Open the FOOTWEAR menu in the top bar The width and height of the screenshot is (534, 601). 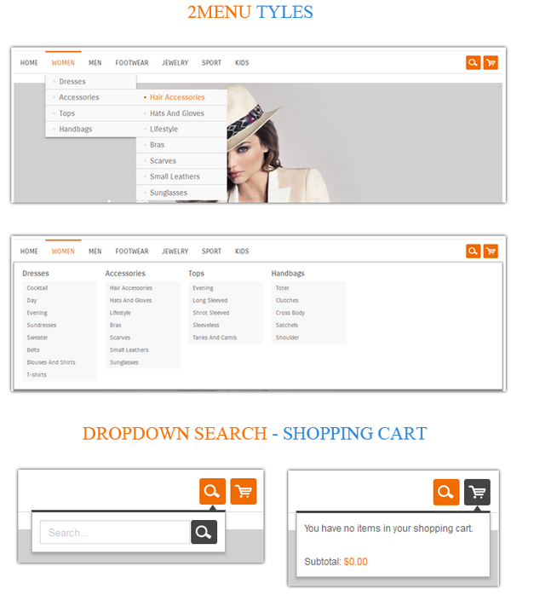(x=132, y=63)
